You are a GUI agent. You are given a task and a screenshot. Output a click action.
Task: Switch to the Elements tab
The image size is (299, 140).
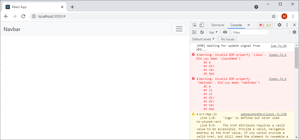click(218, 25)
